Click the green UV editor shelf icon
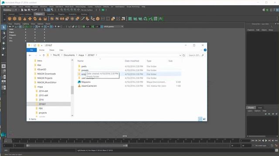Screen dimensions: 279x156 coord(156,19)
